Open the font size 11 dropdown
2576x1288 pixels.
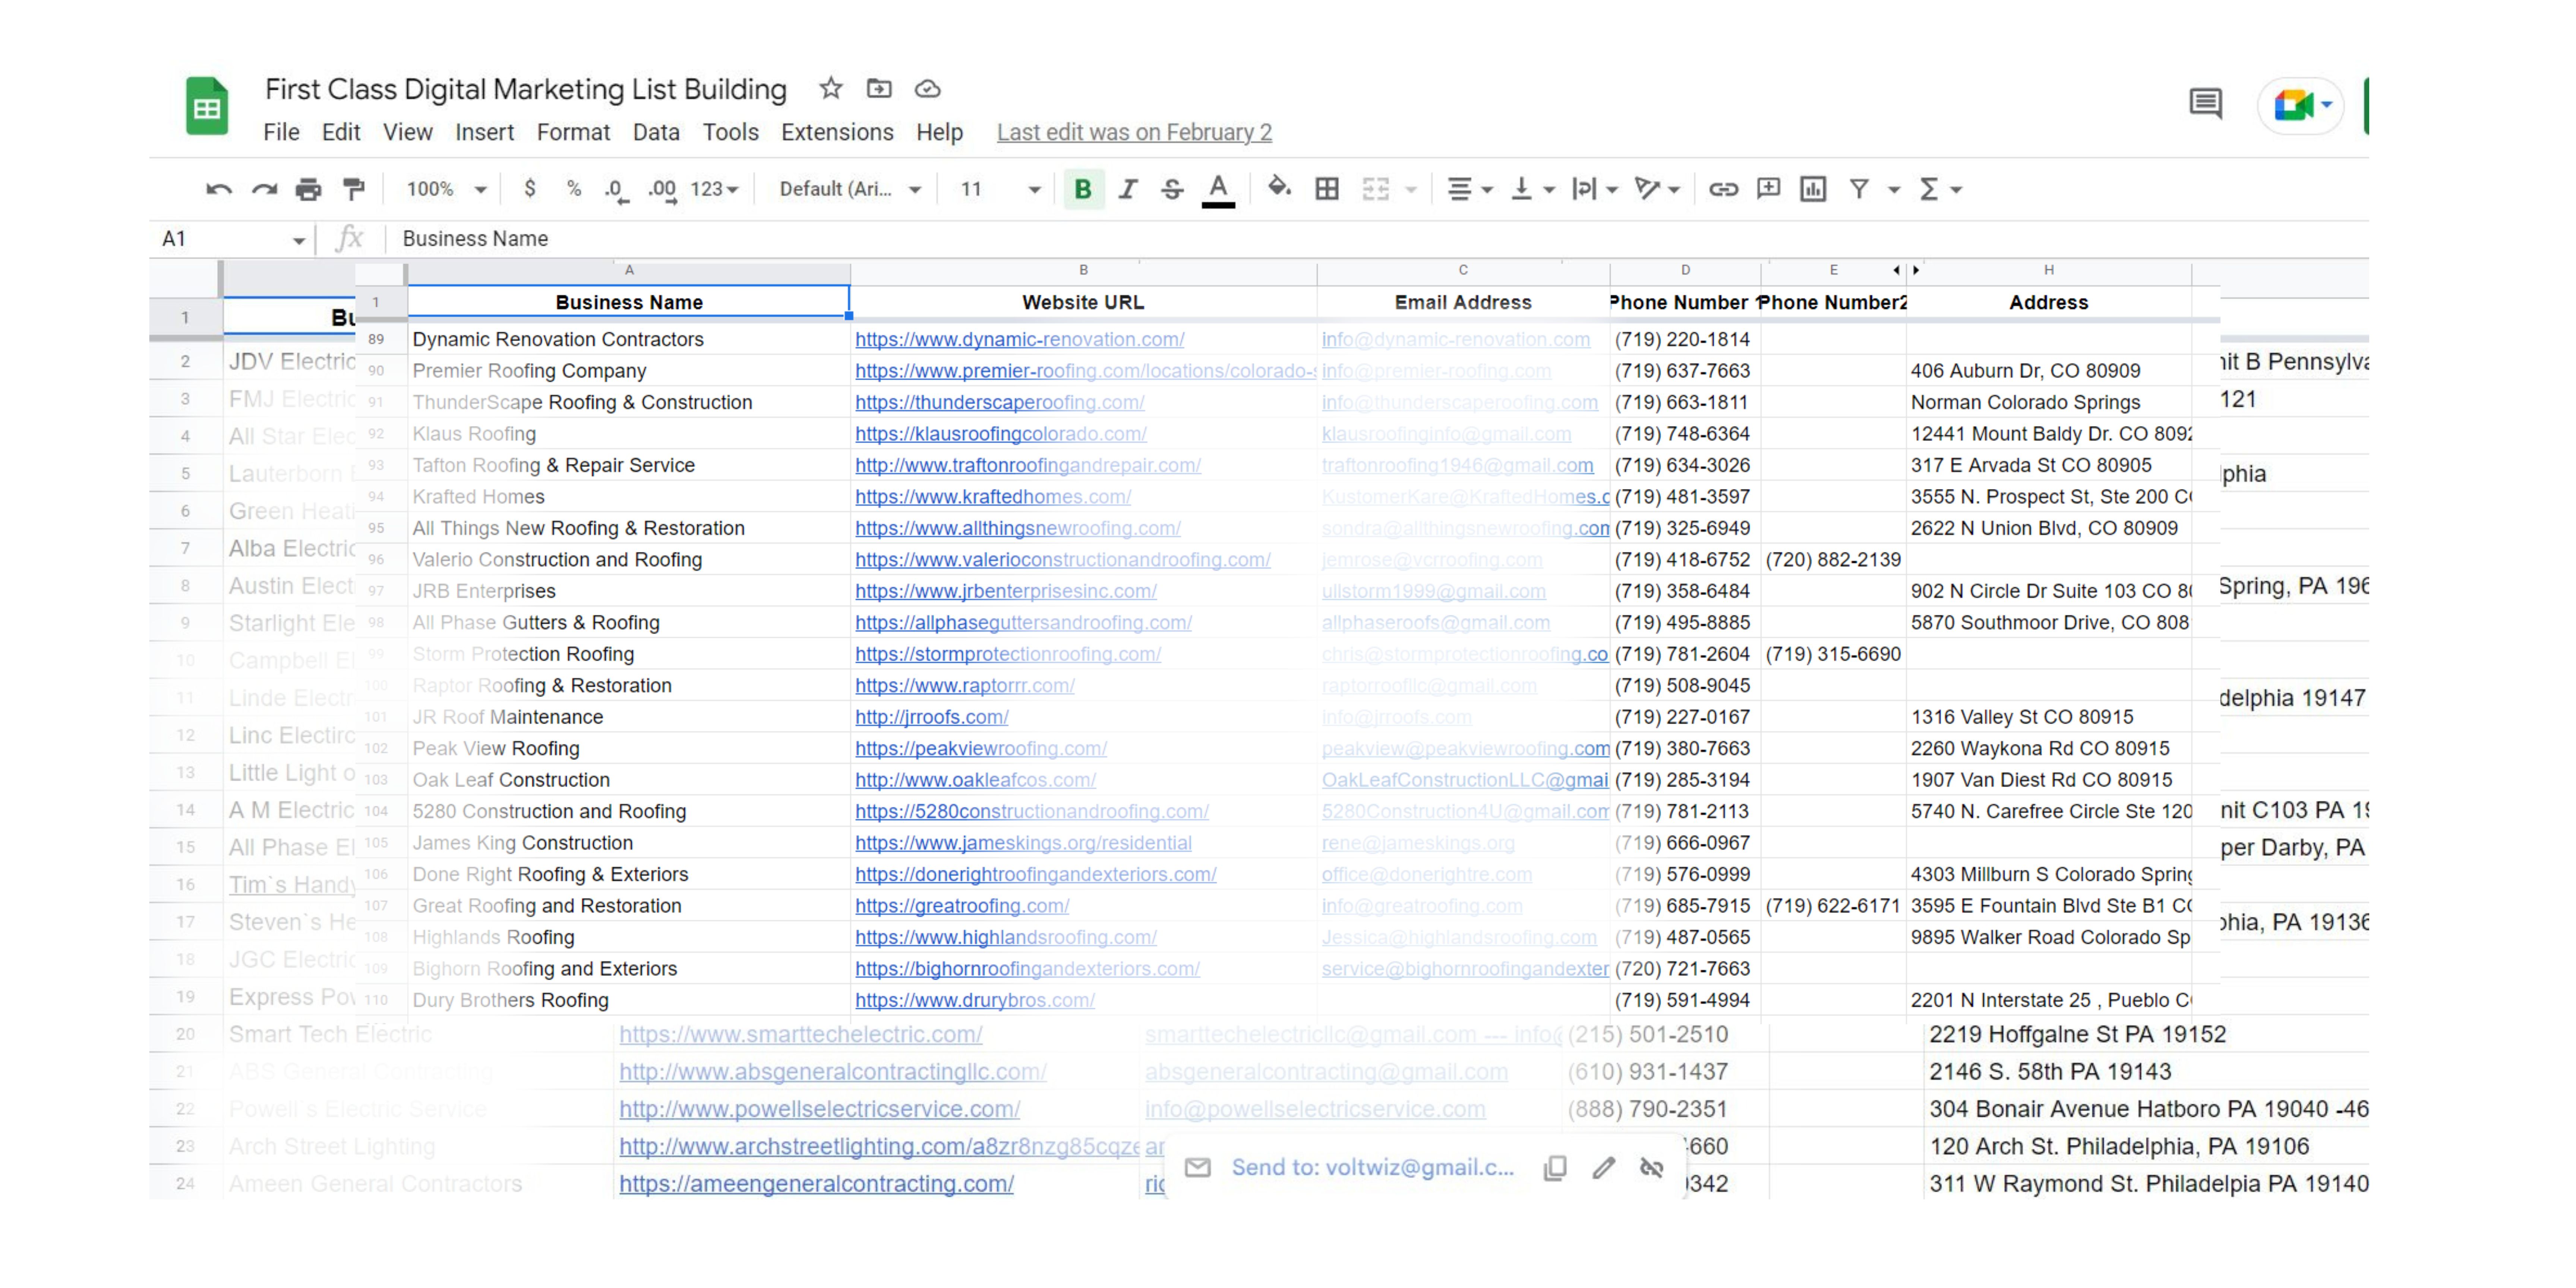point(1000,189)
